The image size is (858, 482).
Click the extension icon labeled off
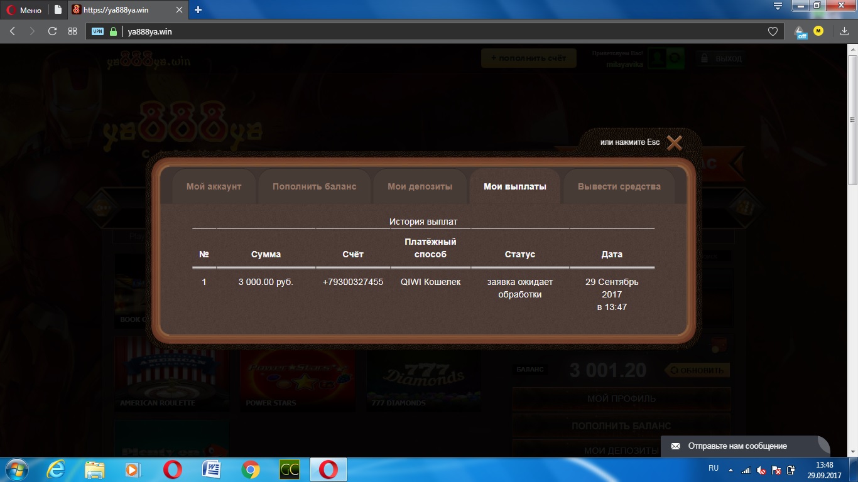(800, 31)
